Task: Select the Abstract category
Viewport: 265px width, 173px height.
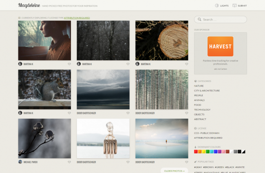Action: pos(200,119)
